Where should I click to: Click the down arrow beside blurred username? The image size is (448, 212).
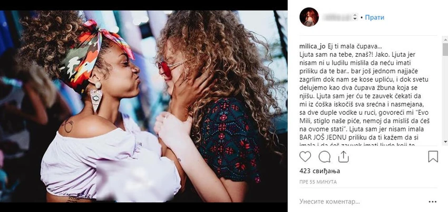pyautogui.click(x=355, y=19)
